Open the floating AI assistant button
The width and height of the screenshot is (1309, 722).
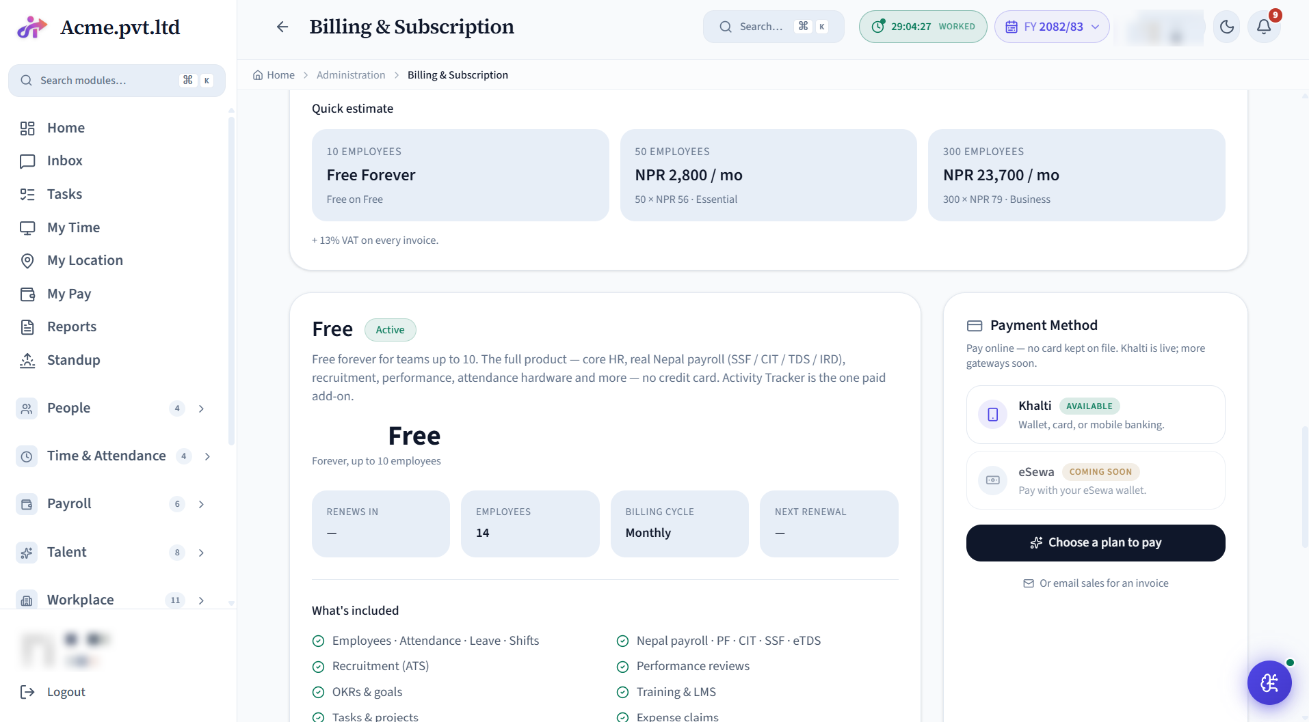(1269, 682)
